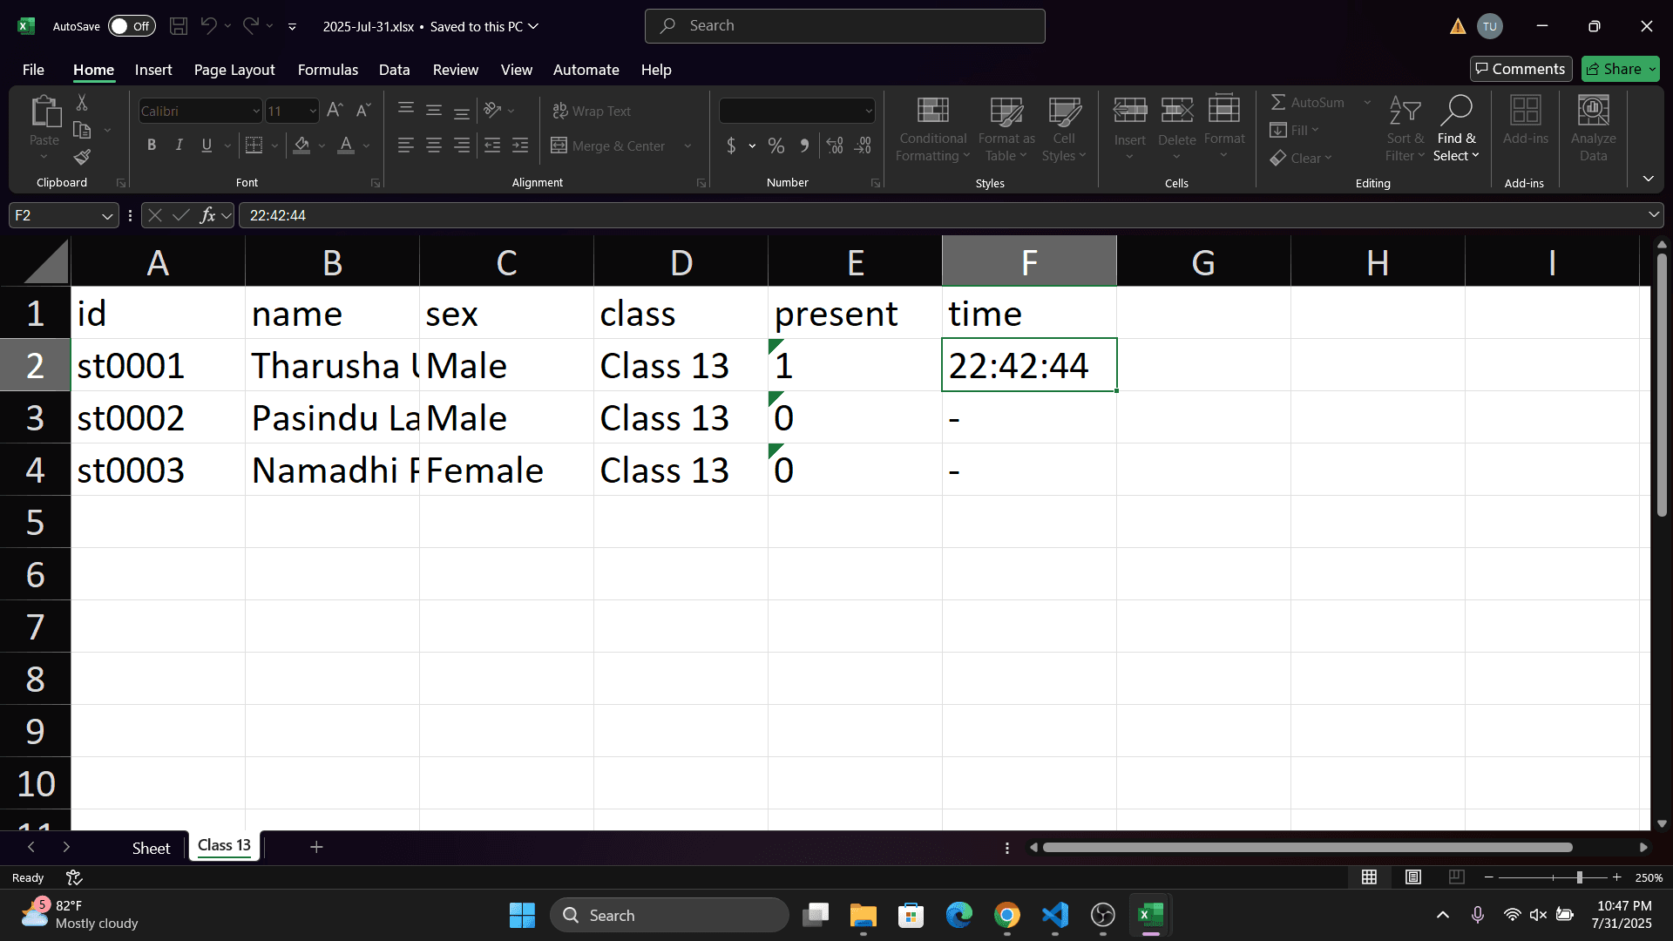The width and height of the screenshot is (1673, 941).
Task: Click the Merge & Center icon
Action: [x=559, y=146]
